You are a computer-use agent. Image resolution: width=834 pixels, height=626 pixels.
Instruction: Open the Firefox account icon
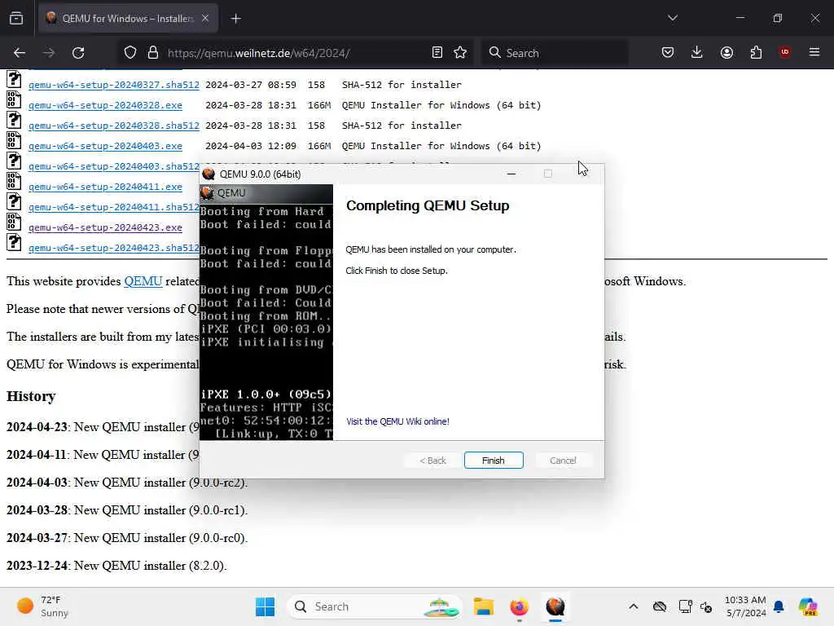pos(726,52)
